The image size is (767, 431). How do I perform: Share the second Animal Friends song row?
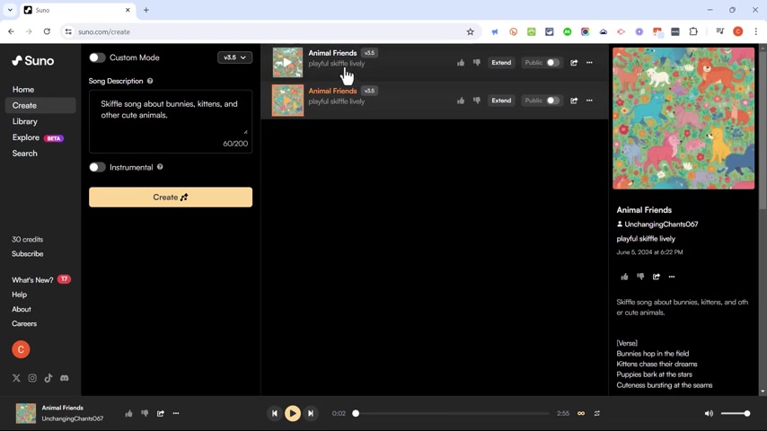pyautogui.click(x=574, y=101)
